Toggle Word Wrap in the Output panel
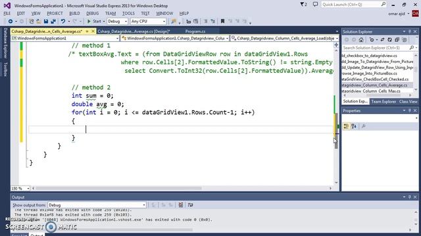This screenshot has width=421, height=236. point(190,205)
